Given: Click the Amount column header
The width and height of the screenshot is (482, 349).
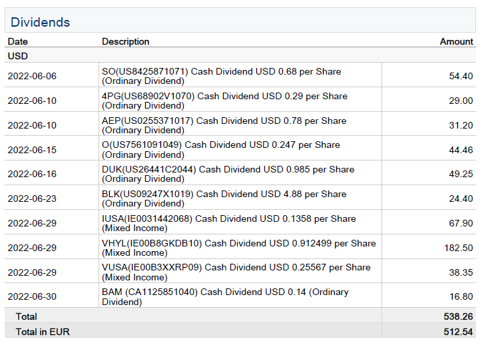Looking at the screenshot, I should (x=456, y=41).
